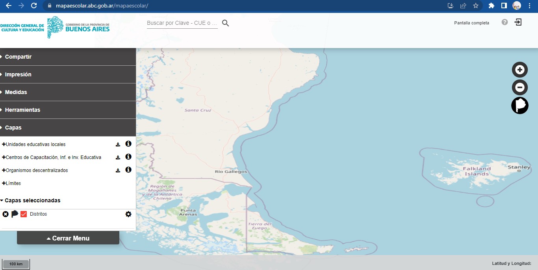Click the Buscar por Clave search field
The width and height of the screenshot is (538, 270).
click(x=182, y=23)
